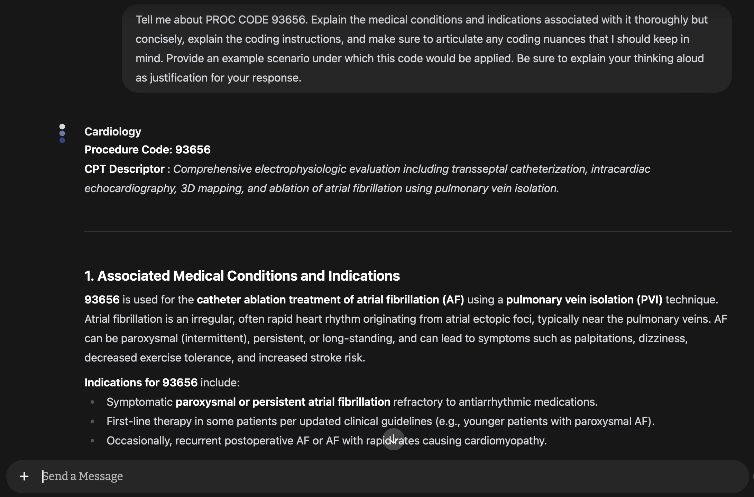Click the Procedure Code: 93656 line
The image size is (754, 497).
pyautogui.click(x=147, y=150)
